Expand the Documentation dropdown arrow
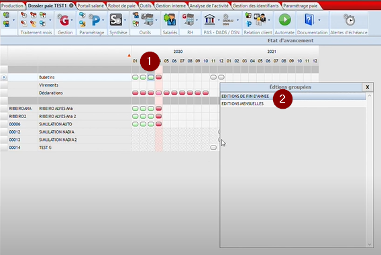The width and height of the screenshot is (381, 255). (x=319, y=20)
